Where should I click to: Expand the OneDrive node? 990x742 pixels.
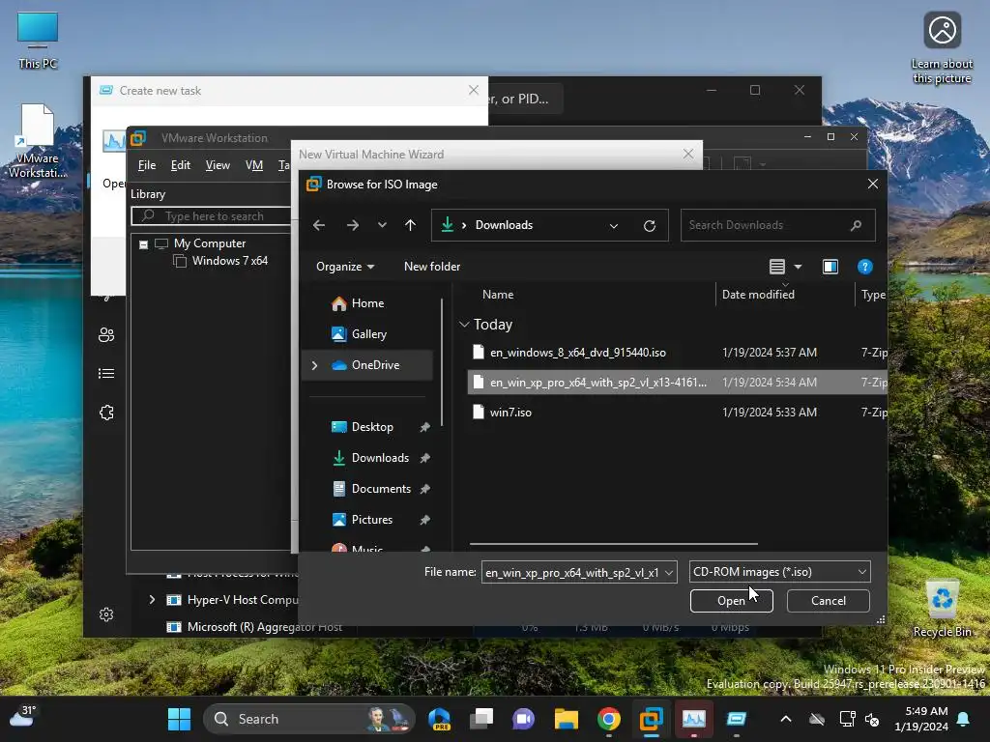click(x=314, y=365)
